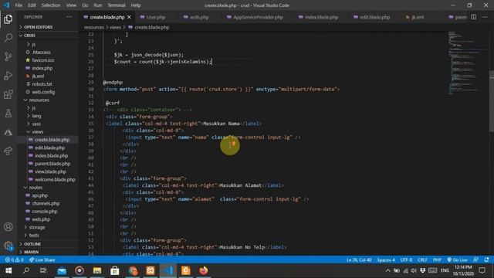Open the Live Share arrow icon in activity bar
The width and height of the screenshot is (494, 278).
coord(8,151)
